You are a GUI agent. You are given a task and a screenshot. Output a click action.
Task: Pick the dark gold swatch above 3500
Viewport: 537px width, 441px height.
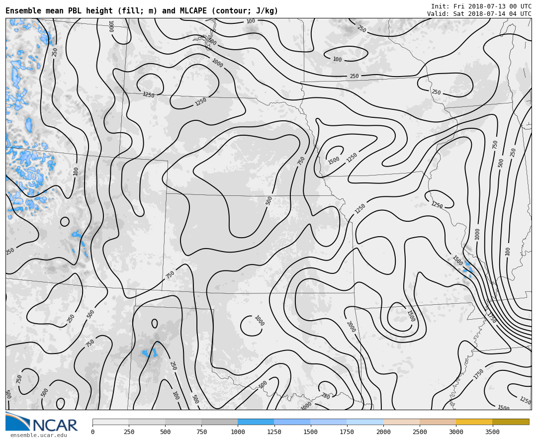(511, 422)
